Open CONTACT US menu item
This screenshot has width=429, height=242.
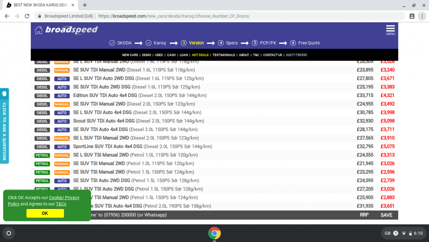(272, 55)
